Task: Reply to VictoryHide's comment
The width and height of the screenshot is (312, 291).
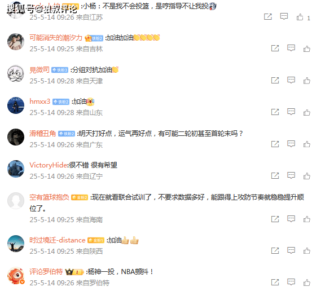Action: pyautogui.click(x=291, y=175)
